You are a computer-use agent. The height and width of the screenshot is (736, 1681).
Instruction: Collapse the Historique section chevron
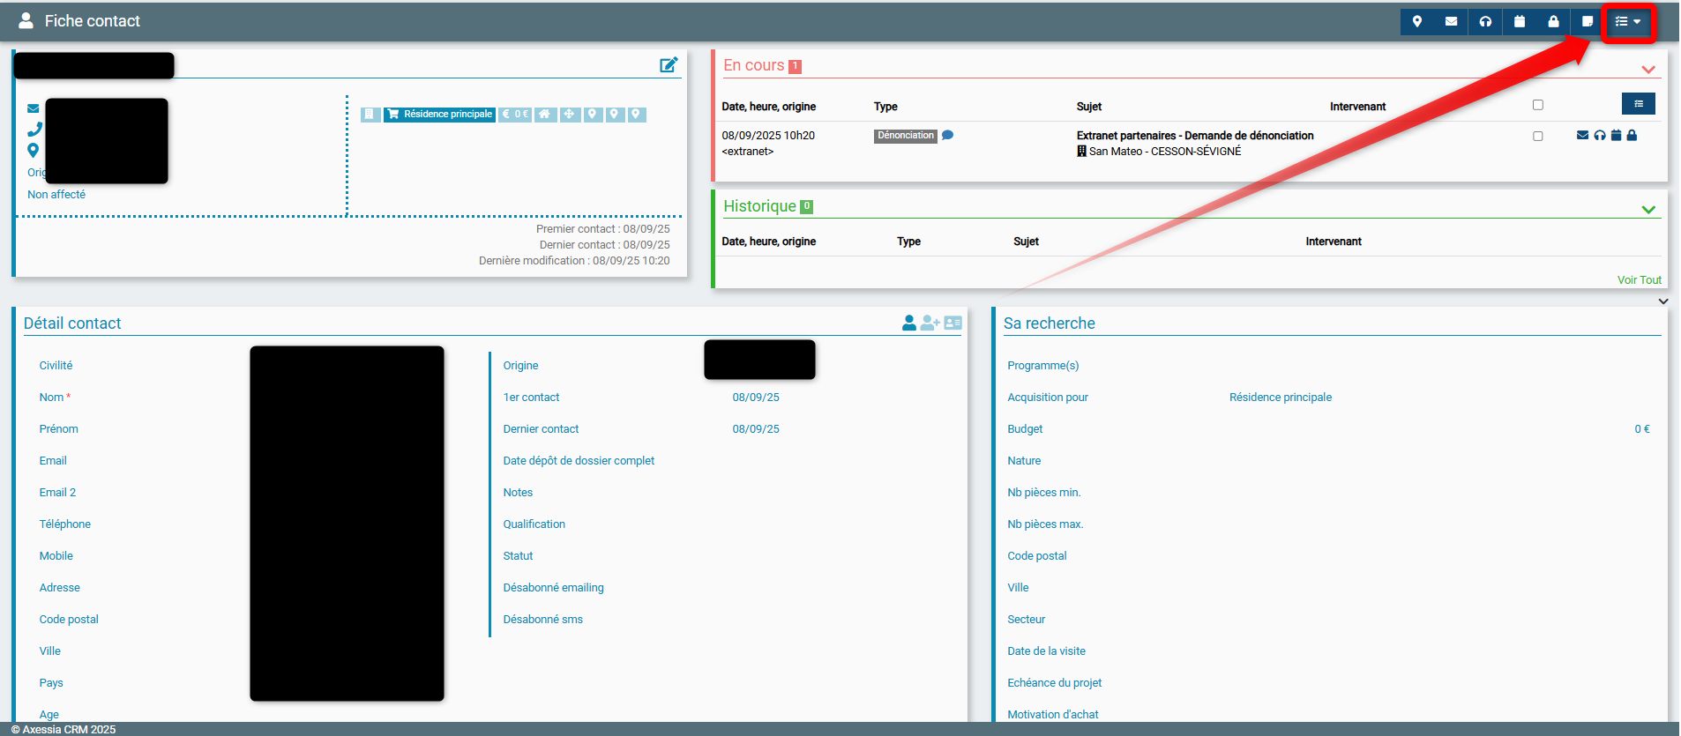point(1647,210)
